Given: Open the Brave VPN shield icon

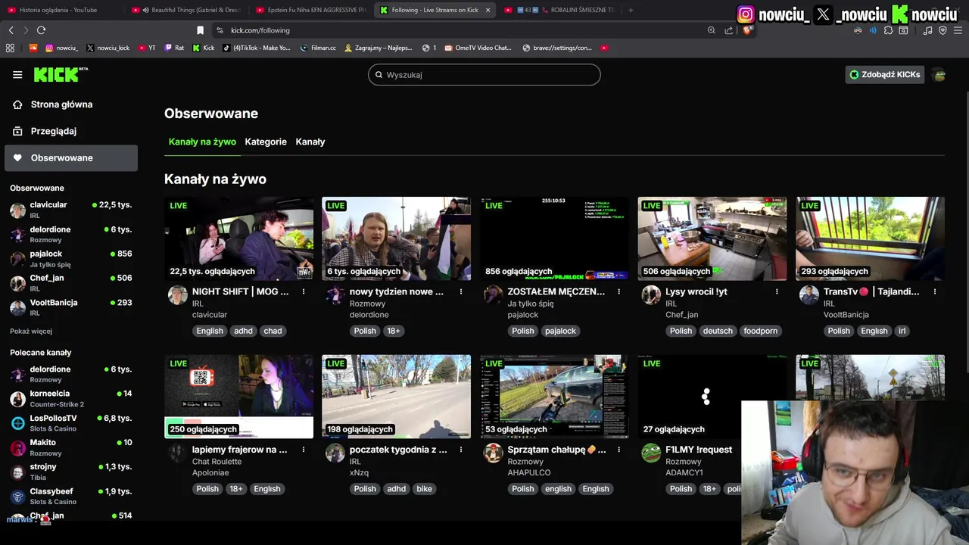Looking at the screenshot, I should point(943,30).
